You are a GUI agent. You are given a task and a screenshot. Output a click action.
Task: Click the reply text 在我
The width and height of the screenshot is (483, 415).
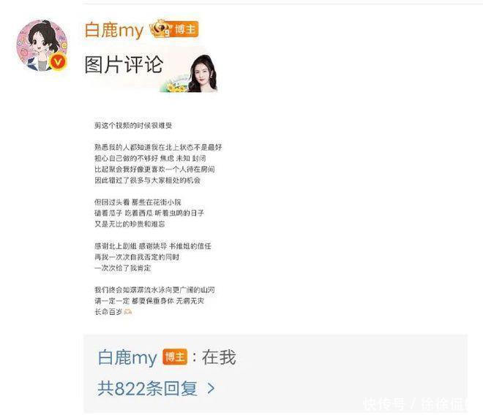tap(219, 357)
